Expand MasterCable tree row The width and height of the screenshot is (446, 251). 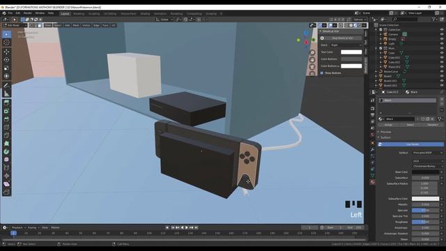point(376,71)
